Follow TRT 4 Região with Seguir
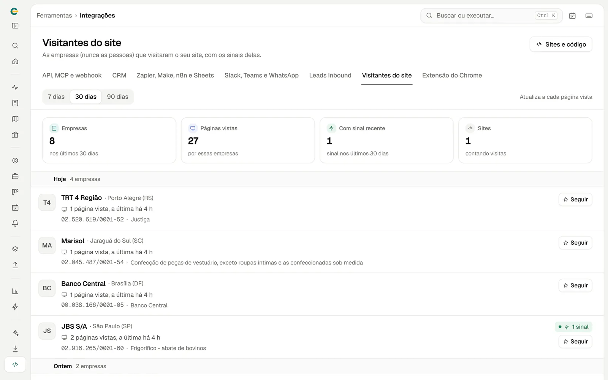The height and width of the screenshot is (380, 608). coord(575,199)
